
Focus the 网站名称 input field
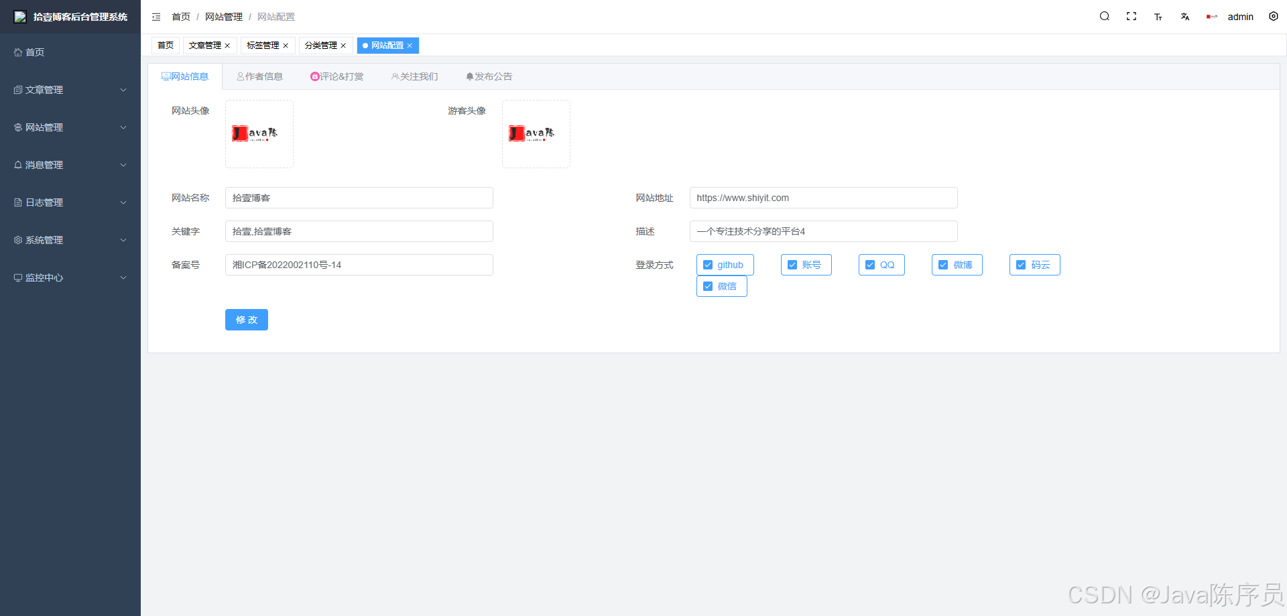click(359, 198)
